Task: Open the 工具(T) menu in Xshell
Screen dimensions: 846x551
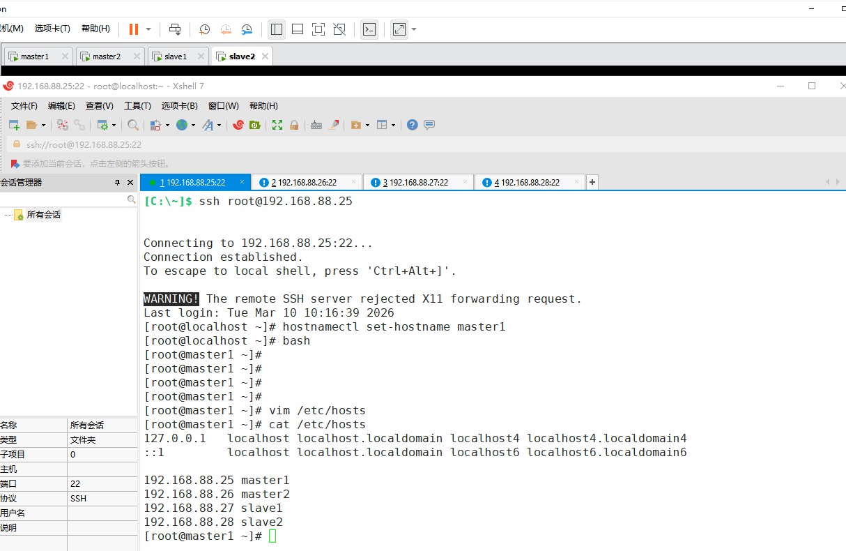Action: [x=137, y=106]
